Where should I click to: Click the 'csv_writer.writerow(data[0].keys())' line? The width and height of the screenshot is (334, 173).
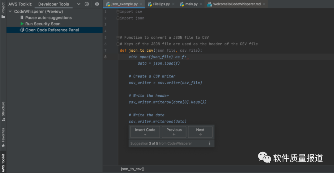click(x=168, y=102)
